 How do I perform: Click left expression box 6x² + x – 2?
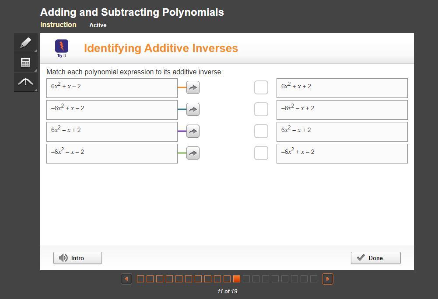(112, 88)
